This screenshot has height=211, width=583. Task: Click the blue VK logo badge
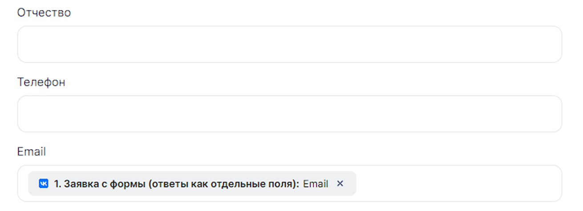[x=44, y=183]
